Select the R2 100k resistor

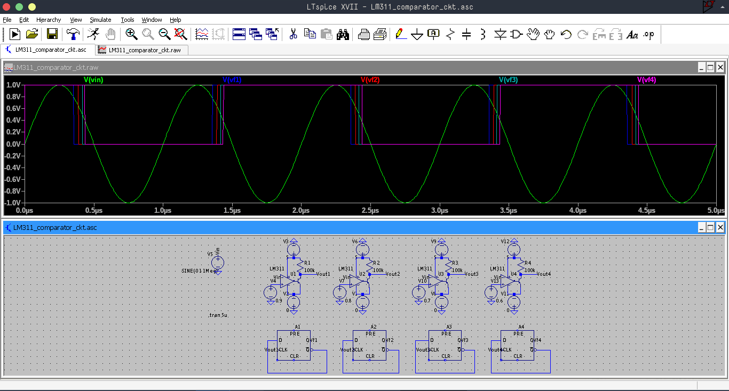coord(369,265)
